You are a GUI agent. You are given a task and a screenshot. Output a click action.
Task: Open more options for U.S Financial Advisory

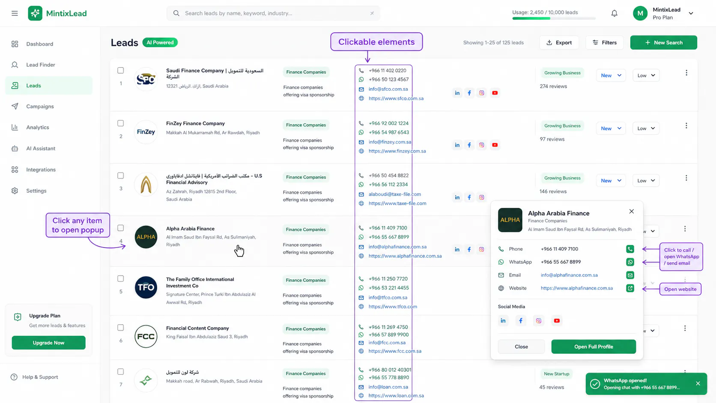coord(686,178)
